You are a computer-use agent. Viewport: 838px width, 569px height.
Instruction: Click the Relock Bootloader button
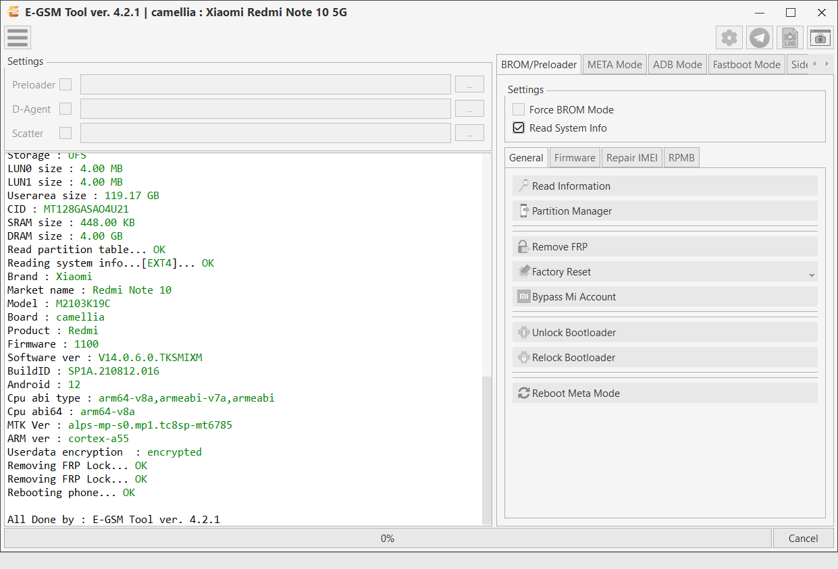(x=665, y=357)
